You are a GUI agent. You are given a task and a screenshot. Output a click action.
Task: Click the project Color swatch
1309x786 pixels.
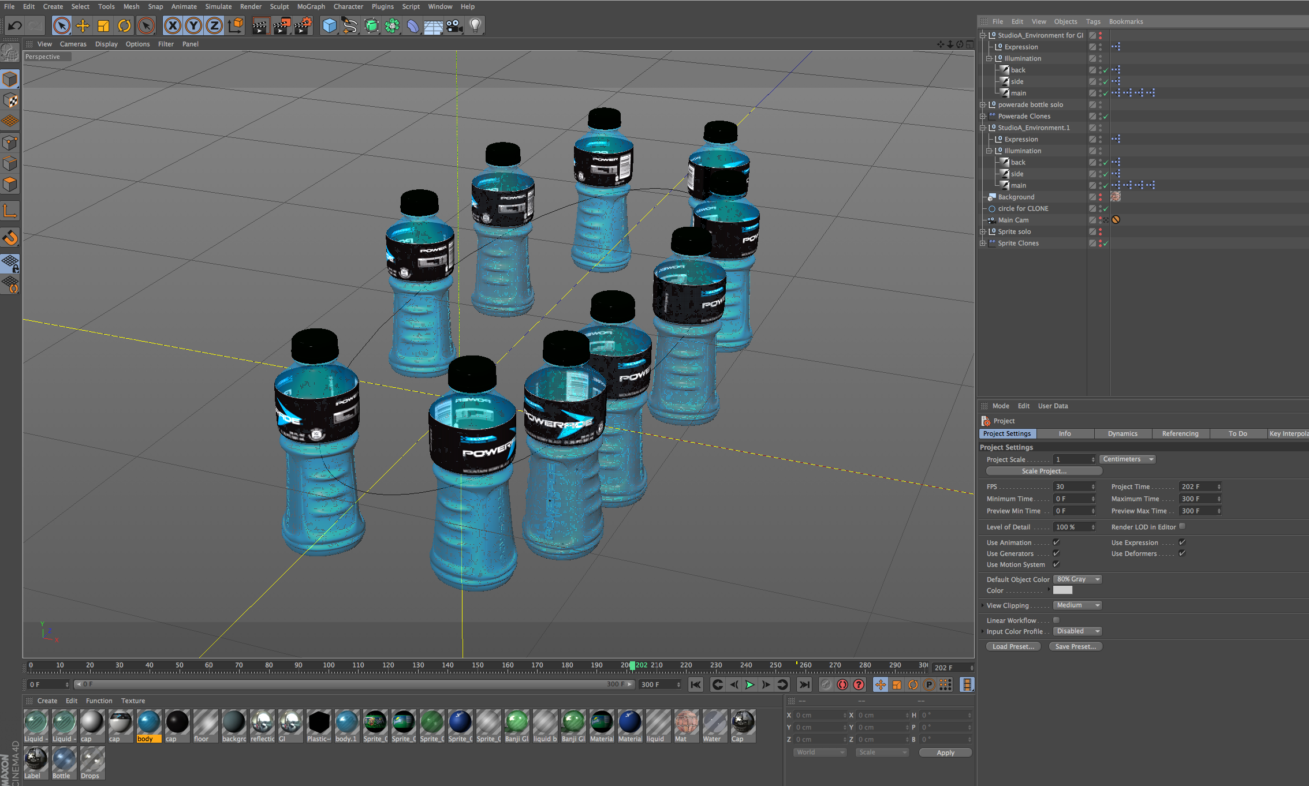point(1062,590)
